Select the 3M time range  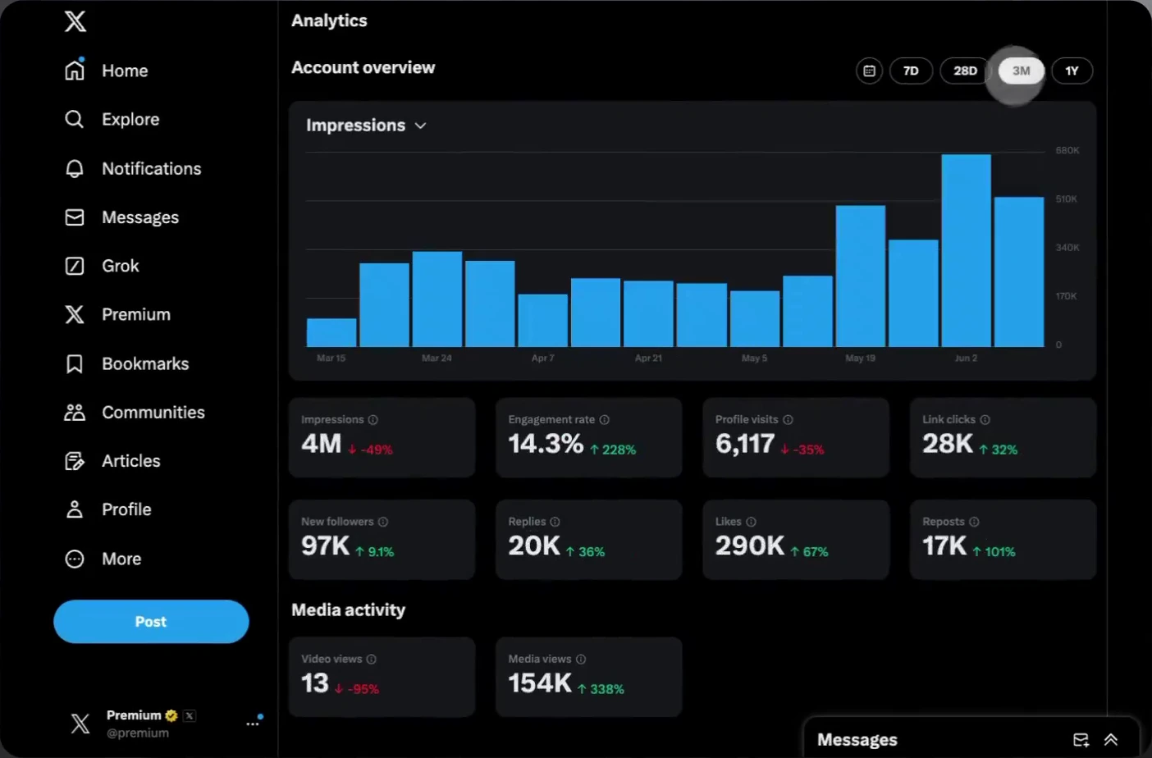coord(1021,71)
